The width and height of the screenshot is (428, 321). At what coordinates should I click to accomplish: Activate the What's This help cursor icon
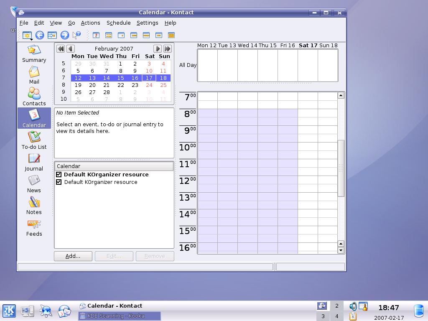coord(77,35)
